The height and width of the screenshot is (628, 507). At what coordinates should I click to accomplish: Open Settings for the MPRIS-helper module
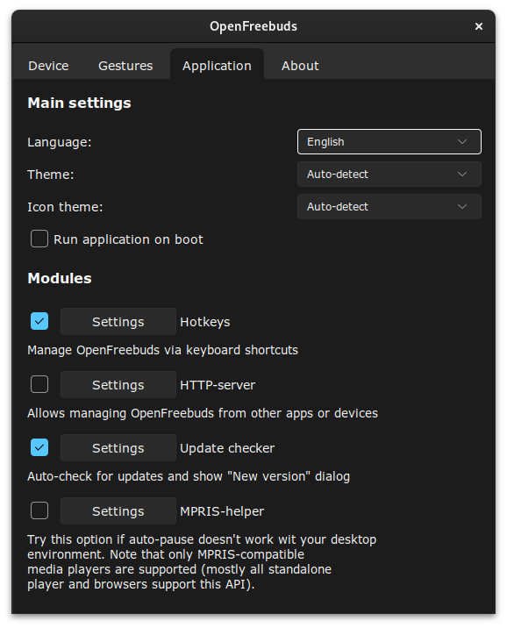[118, 511]
